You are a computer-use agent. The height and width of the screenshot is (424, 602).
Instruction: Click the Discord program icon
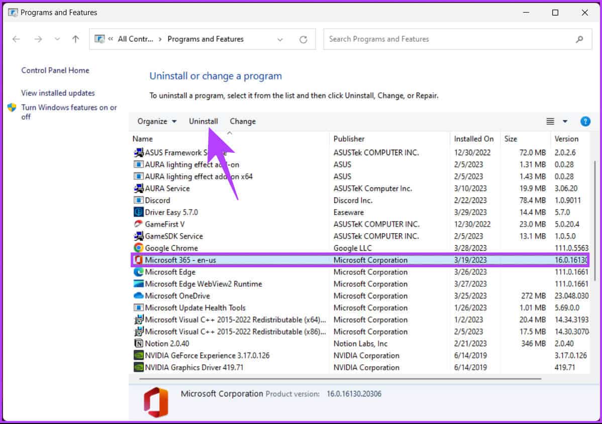[x=139, y=200]
